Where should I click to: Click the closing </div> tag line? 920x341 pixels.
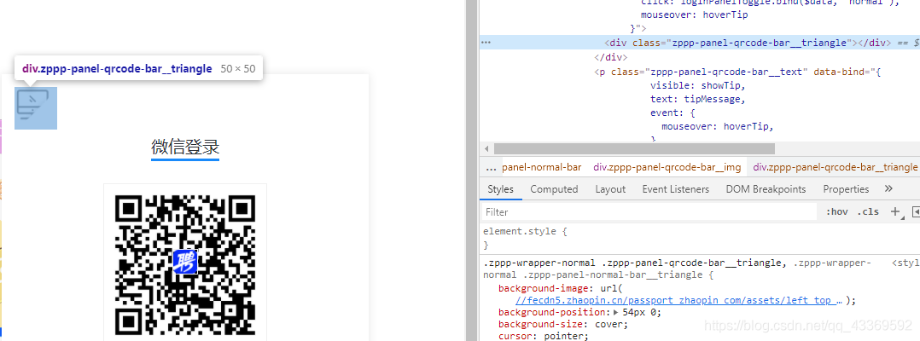(x=611, y=57)
